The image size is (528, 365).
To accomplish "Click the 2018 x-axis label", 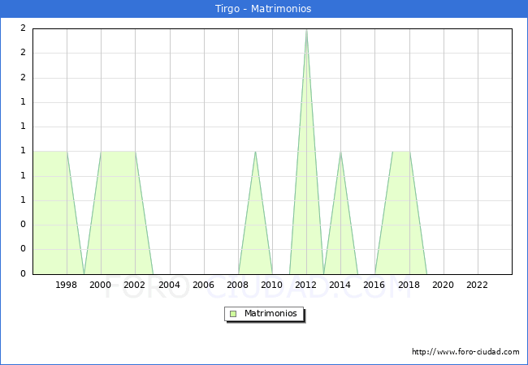I will click(x=409, y=285).
